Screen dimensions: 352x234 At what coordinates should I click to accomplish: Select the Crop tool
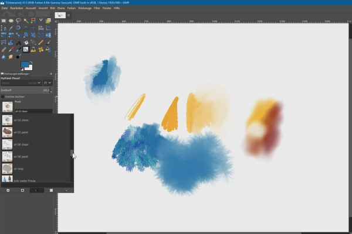(48, 27)
